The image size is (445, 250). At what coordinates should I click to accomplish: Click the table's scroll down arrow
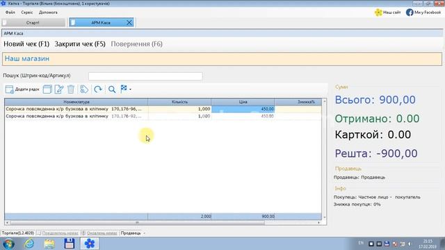pyautogui.click(x=325, y=217)
